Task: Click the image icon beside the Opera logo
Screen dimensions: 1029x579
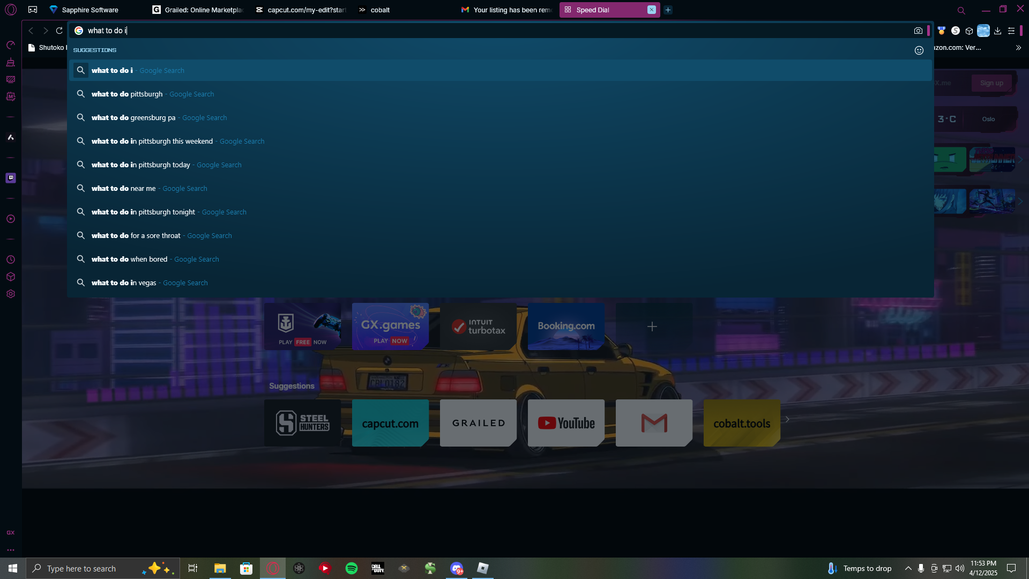Action: (33, 10)
